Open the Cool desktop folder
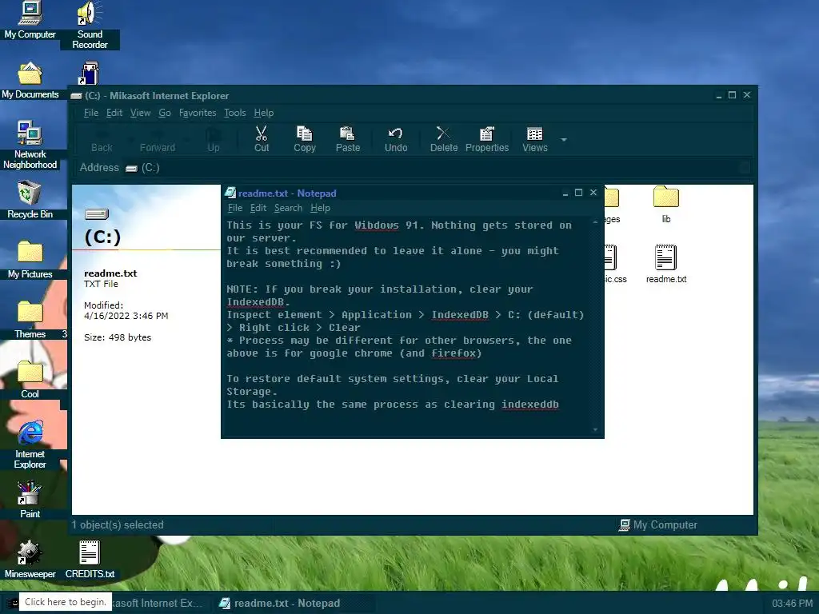 [x=30, y=380]
